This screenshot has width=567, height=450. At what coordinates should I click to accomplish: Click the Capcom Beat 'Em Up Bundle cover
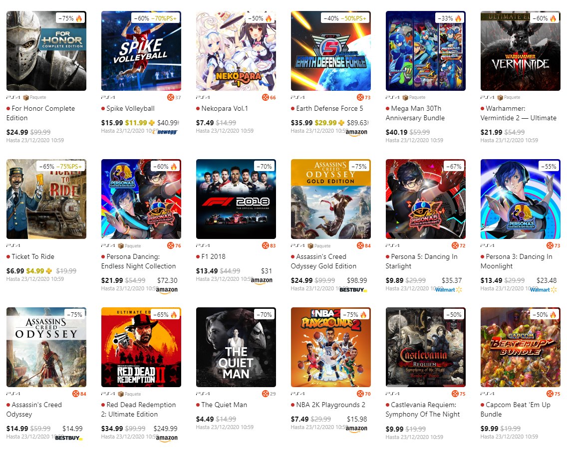point(521,347)
